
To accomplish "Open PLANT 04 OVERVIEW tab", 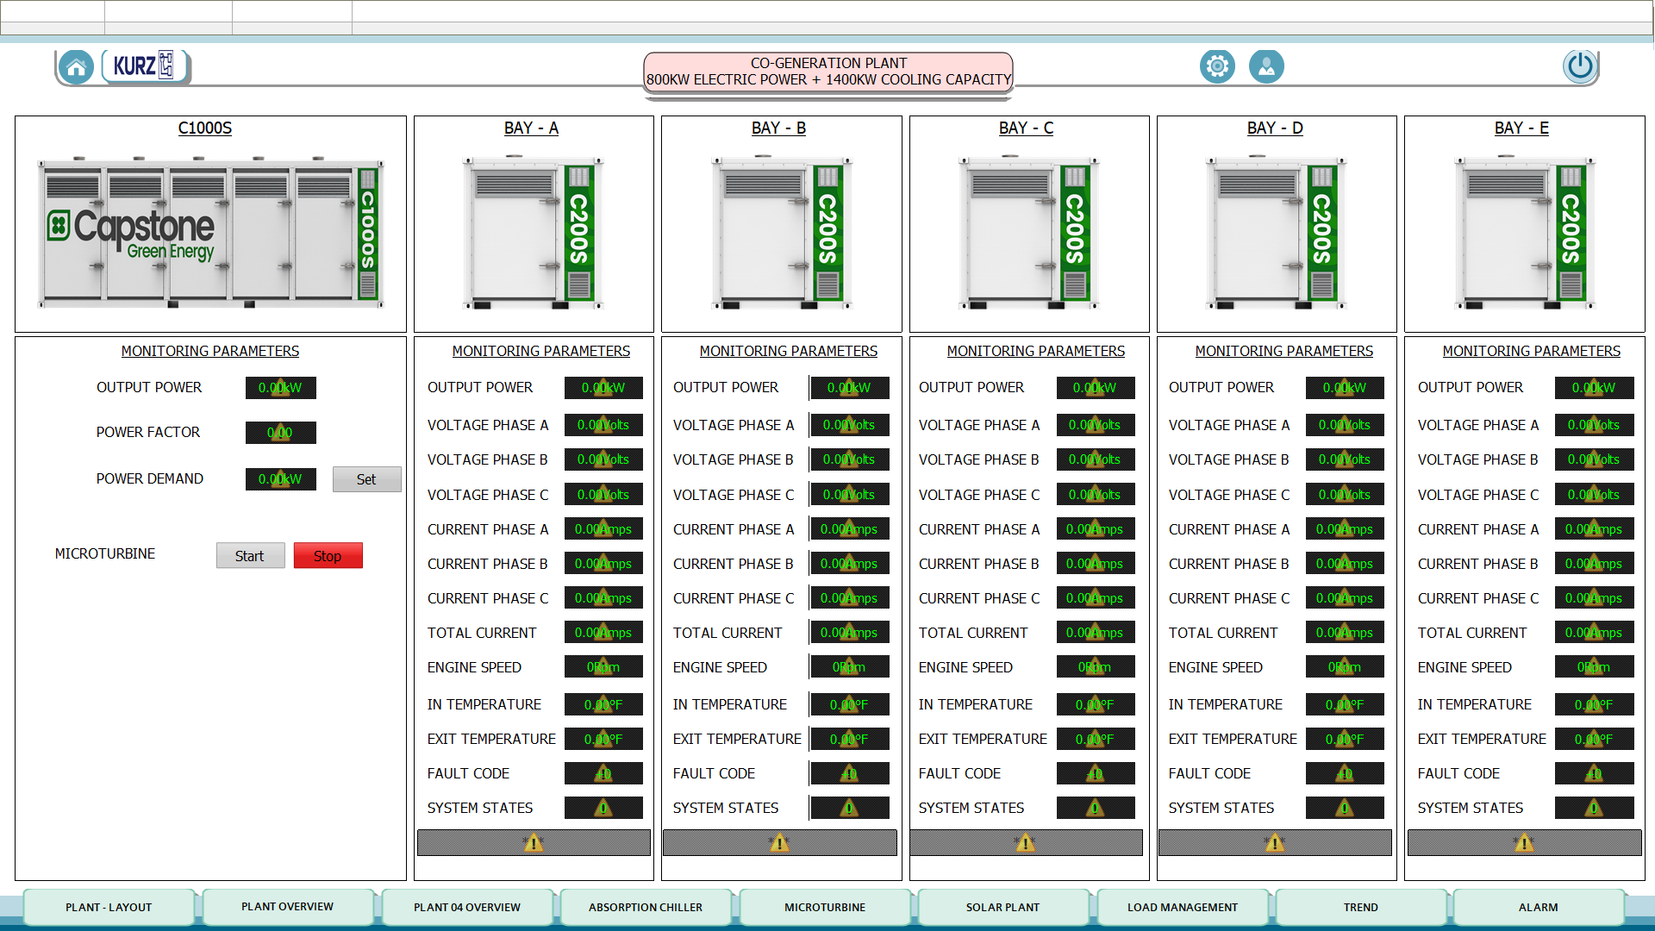I will (x=466, y=907).
